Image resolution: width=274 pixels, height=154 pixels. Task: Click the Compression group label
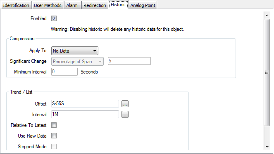22,39
